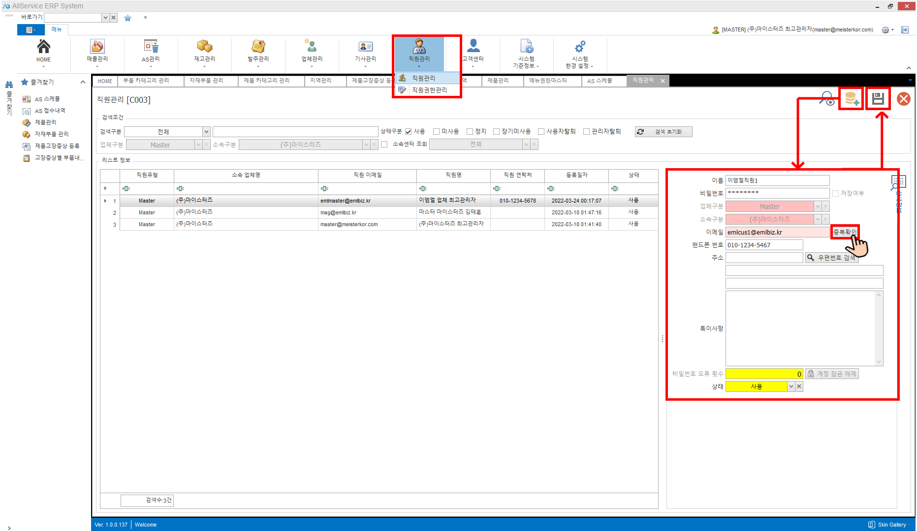Sort by 직원 이메일 column header
Viewport: 917px width, 531px height.
point(367,175)
